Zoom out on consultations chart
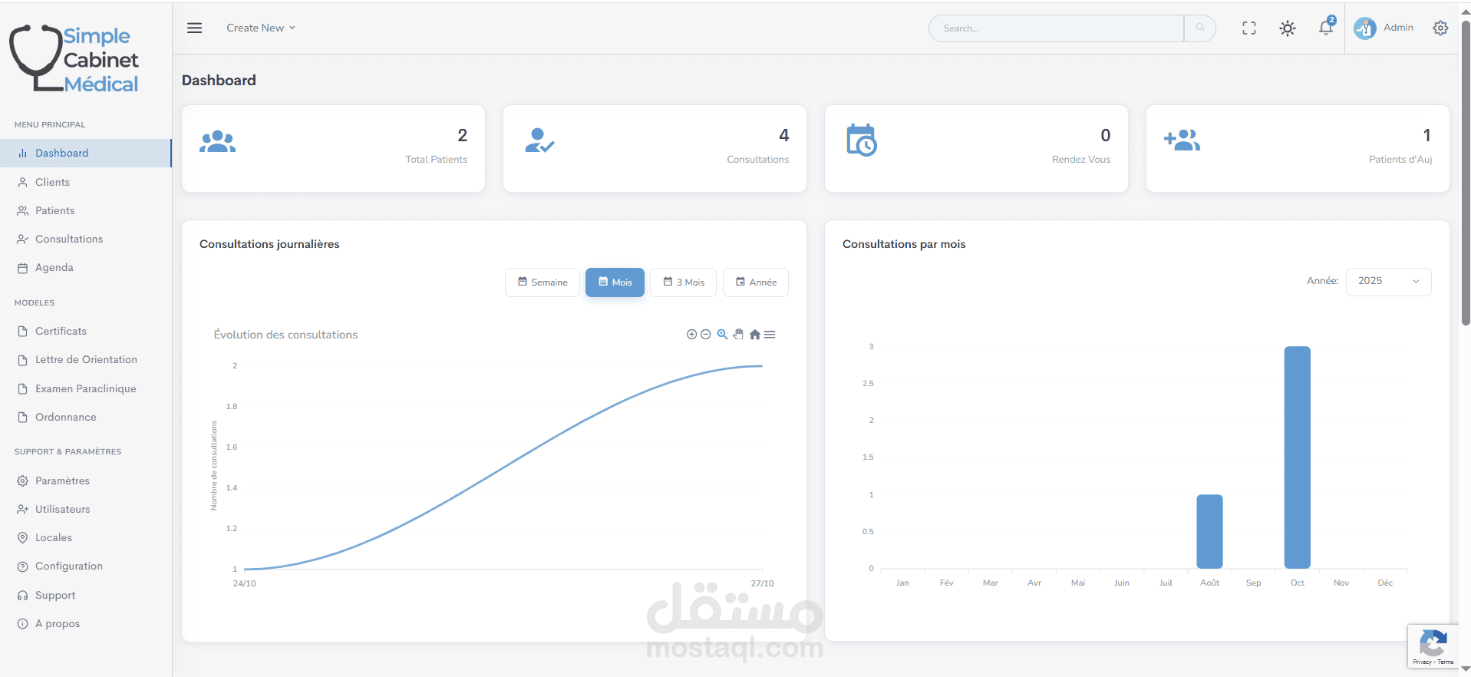The image size is (1471, 677). click(x=705, y=335)
